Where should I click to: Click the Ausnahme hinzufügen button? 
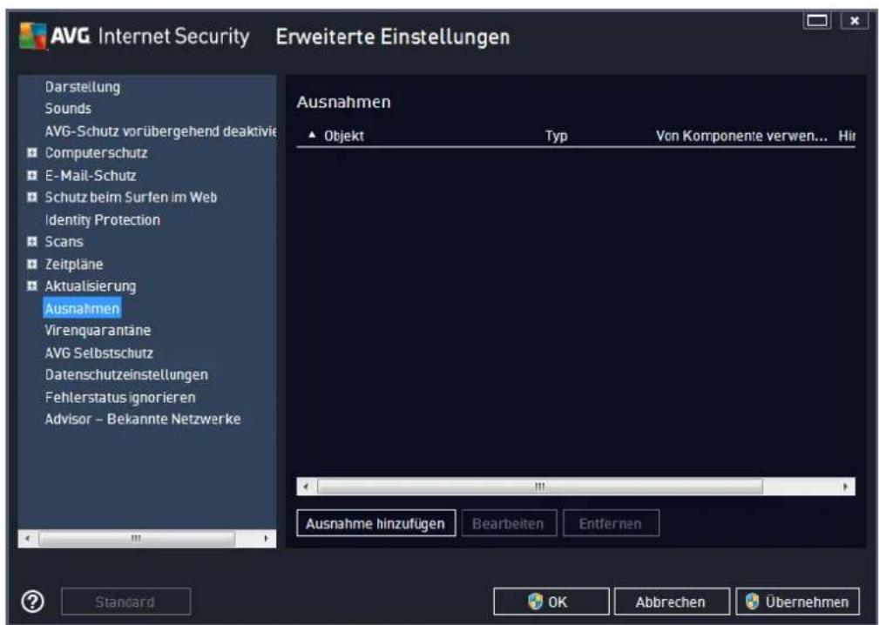pos(375,524)
